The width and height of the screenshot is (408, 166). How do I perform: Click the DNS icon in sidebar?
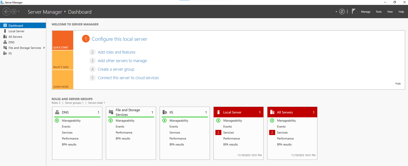[5, 42]
